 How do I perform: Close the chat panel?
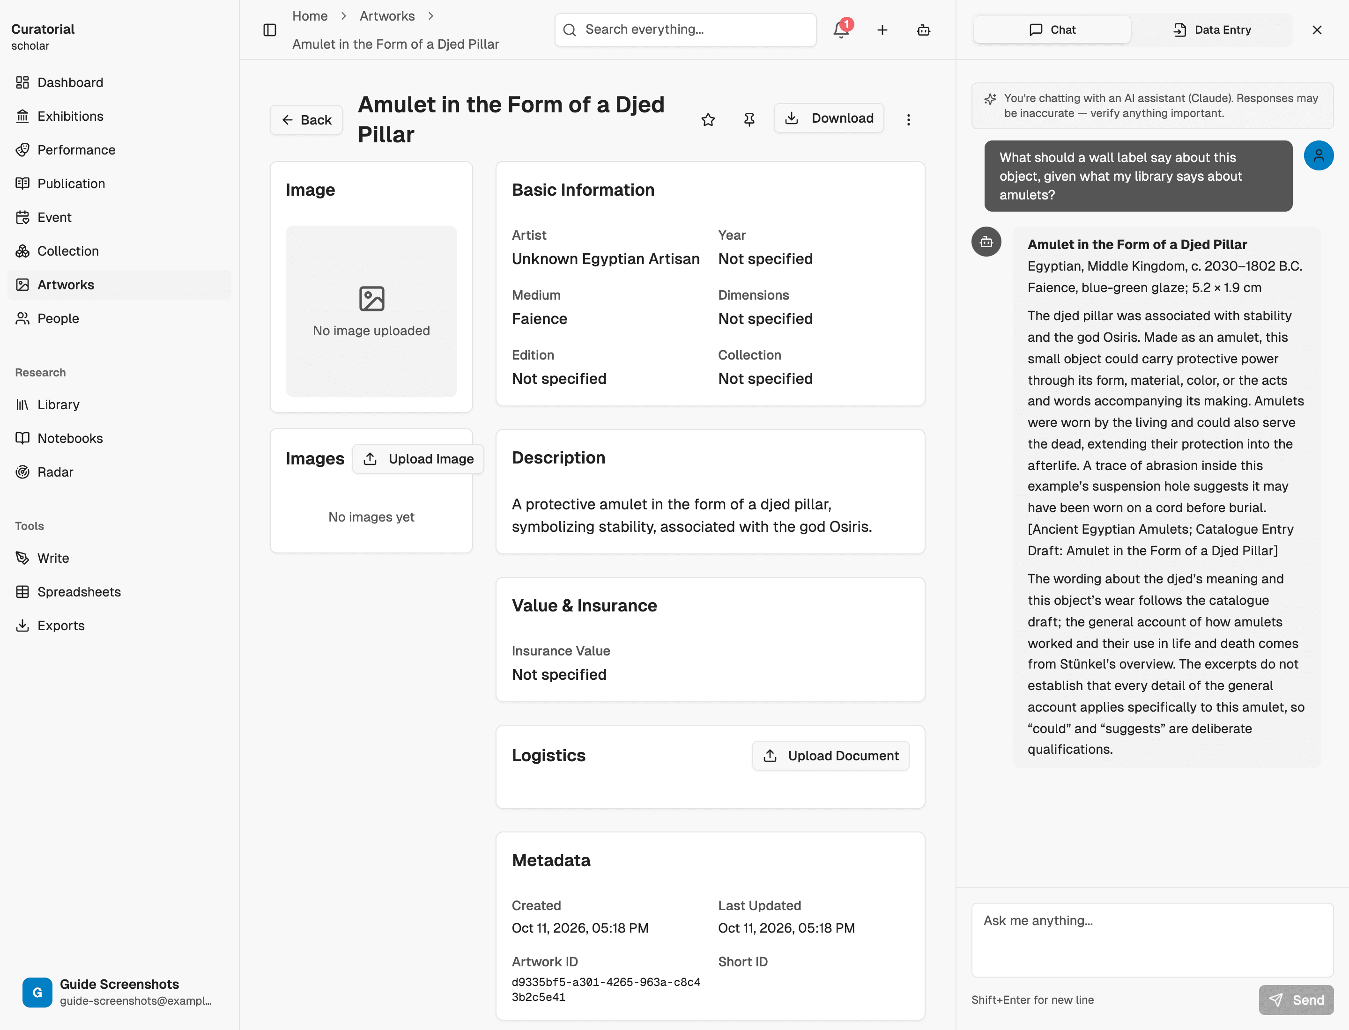(1317, 30)
